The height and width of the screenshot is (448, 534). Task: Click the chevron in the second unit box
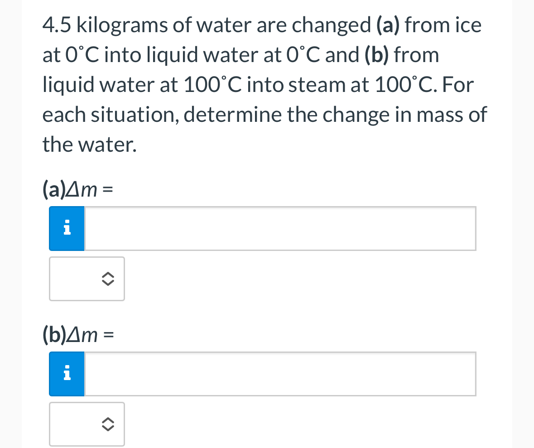[108, 425]
